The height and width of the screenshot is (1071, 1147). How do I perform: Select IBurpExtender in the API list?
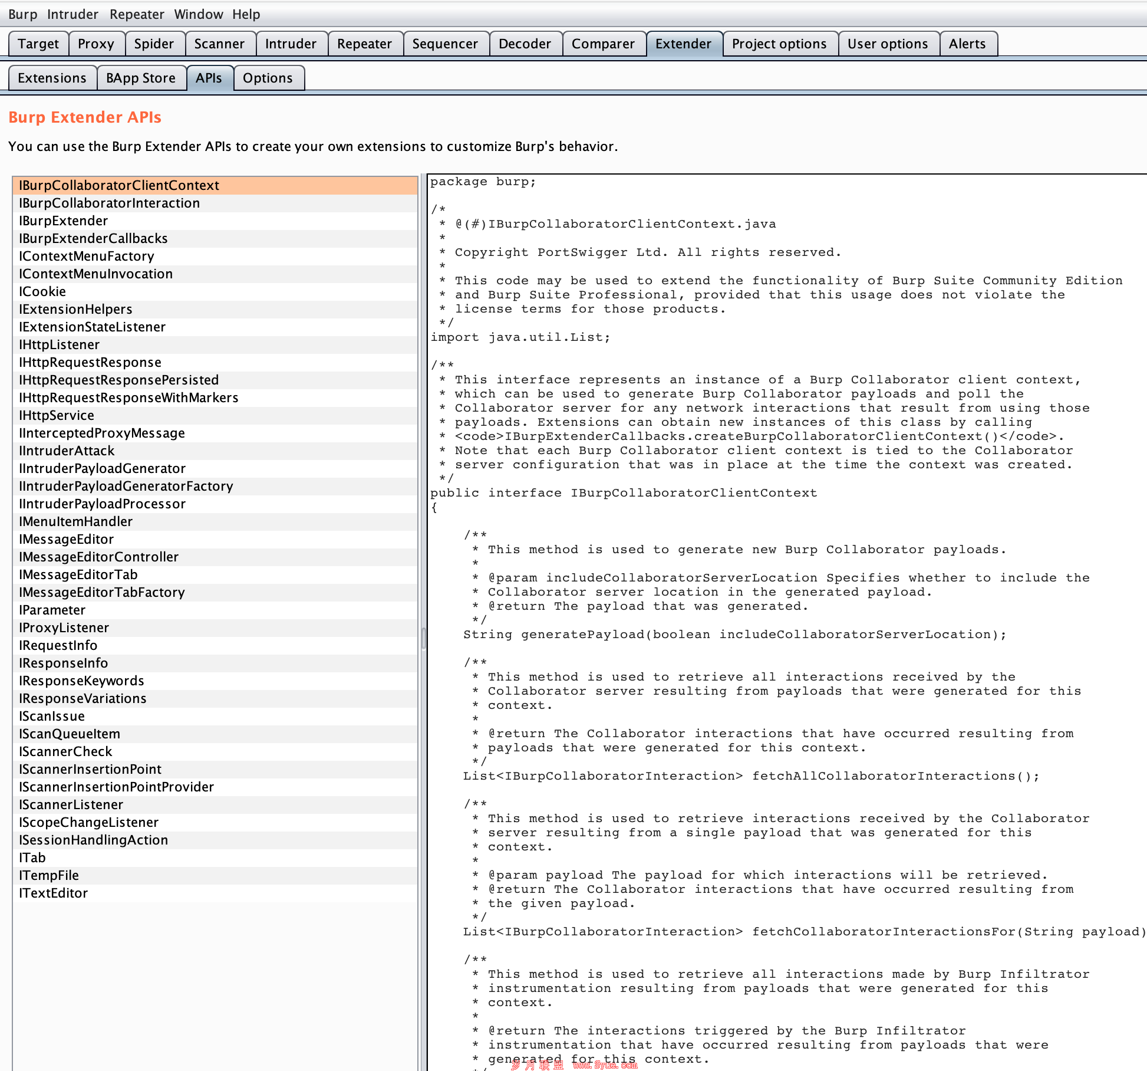pos(215,221)
